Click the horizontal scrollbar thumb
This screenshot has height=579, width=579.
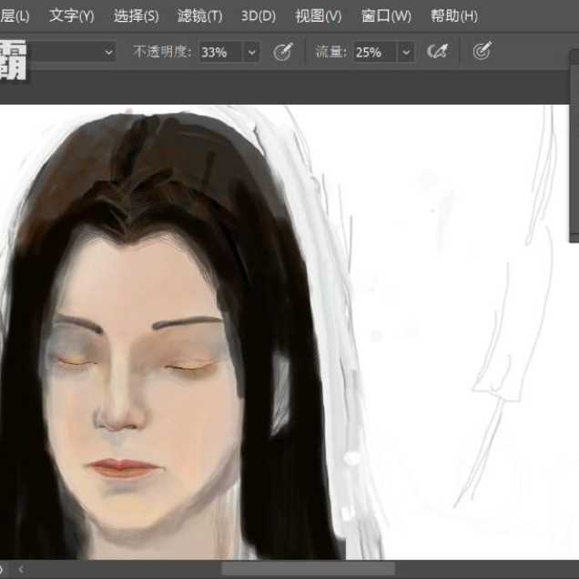[x=309, y=569]
